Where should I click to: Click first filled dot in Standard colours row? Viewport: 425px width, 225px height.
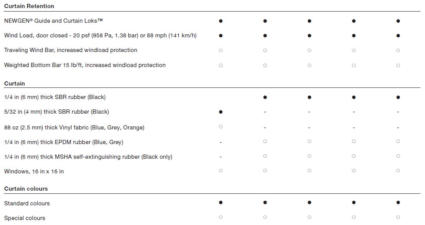click(220, 203)
